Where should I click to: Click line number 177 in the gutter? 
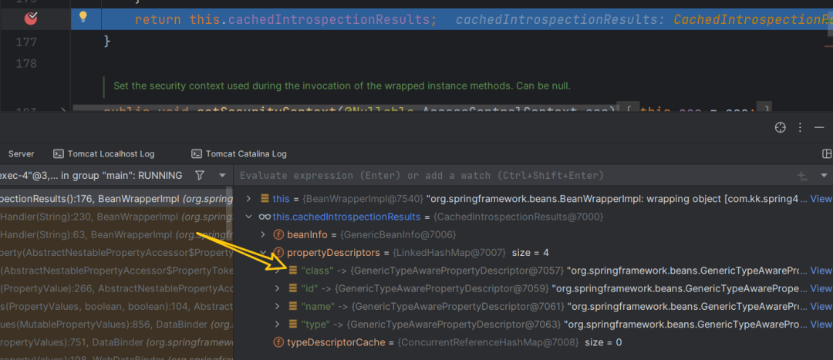[26, 42]
